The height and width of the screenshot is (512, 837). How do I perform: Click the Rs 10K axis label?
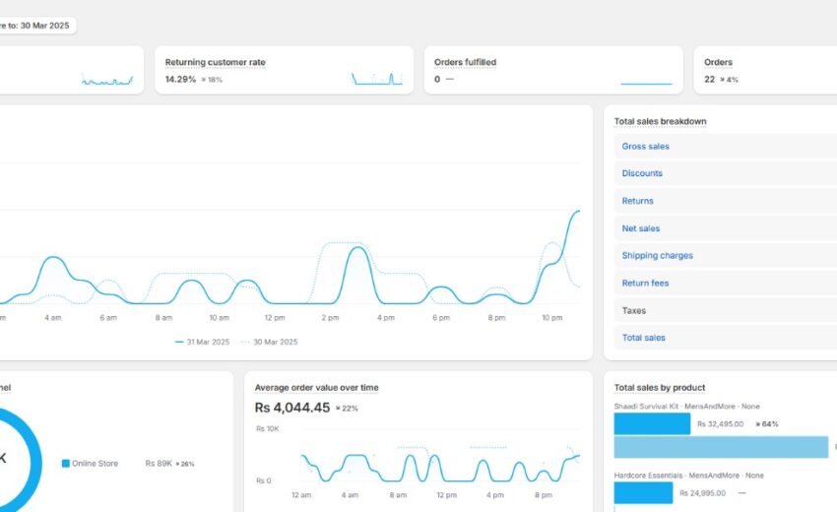click(267, 428)
